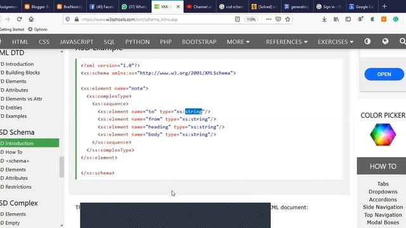Image resolution: width=406 pixels, height=228 pixels.
Task: Show sidebars icon in toolbar
Action: pos(348,19)
